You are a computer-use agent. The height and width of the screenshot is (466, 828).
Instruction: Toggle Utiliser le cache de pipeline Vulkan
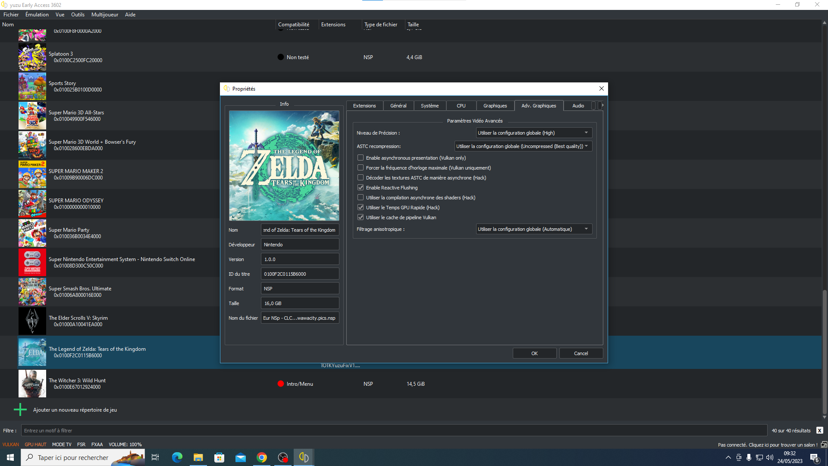coord(361,217)
